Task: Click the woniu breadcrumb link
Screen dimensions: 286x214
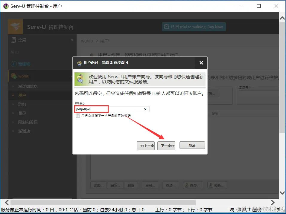Action: click(x=87, y=41)
